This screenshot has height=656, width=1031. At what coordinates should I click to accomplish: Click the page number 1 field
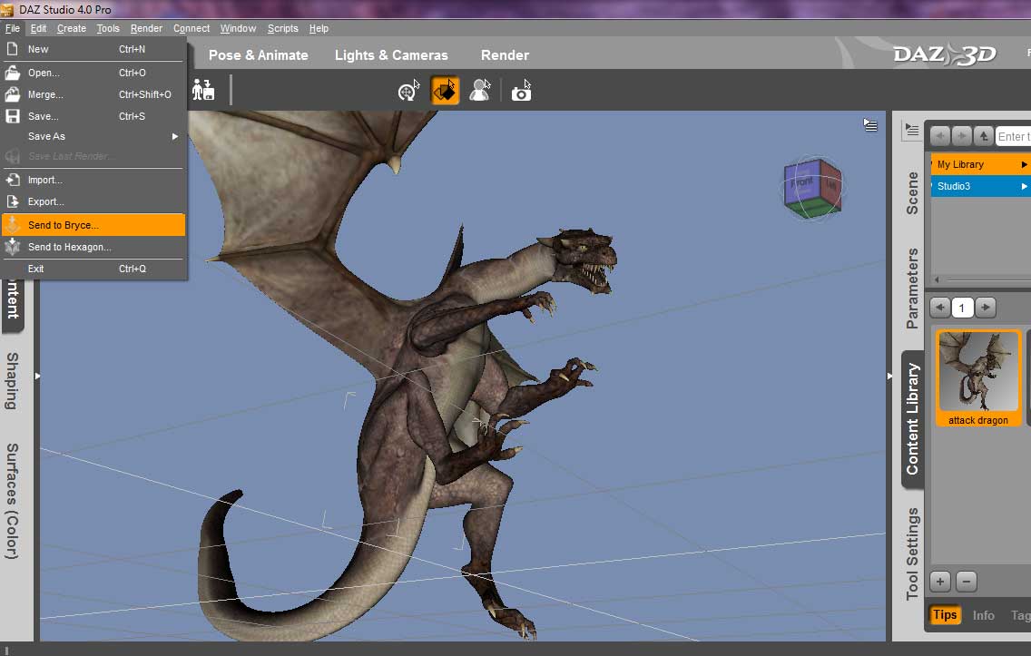click(x=963, y=308)
